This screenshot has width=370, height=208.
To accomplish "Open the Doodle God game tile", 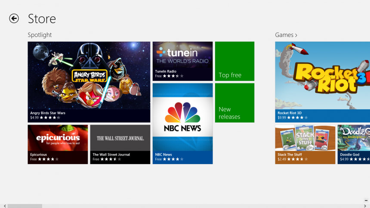I will click(x=354, y=144).
